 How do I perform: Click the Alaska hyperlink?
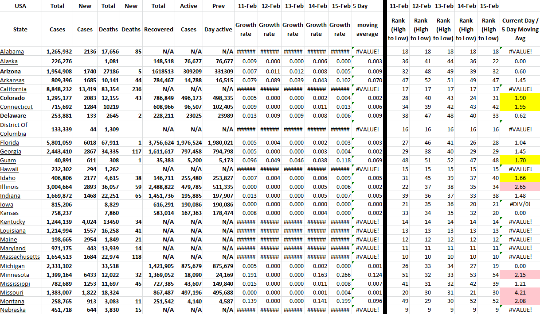(x=9, y=61)
